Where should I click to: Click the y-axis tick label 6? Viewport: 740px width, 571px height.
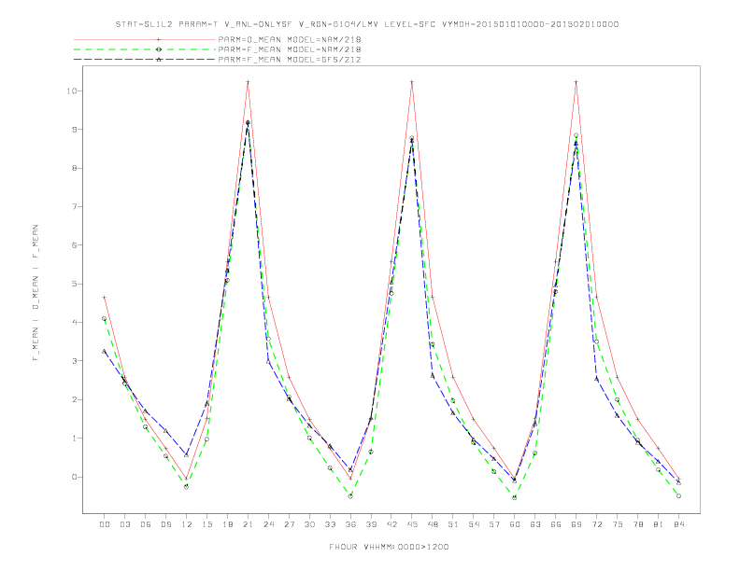click(x=75, y=245)
